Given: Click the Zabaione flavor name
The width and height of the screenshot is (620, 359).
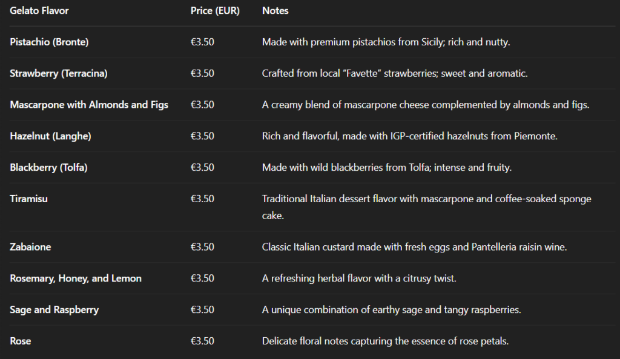Looking at the screenshot, I should (x=30, y=247).
